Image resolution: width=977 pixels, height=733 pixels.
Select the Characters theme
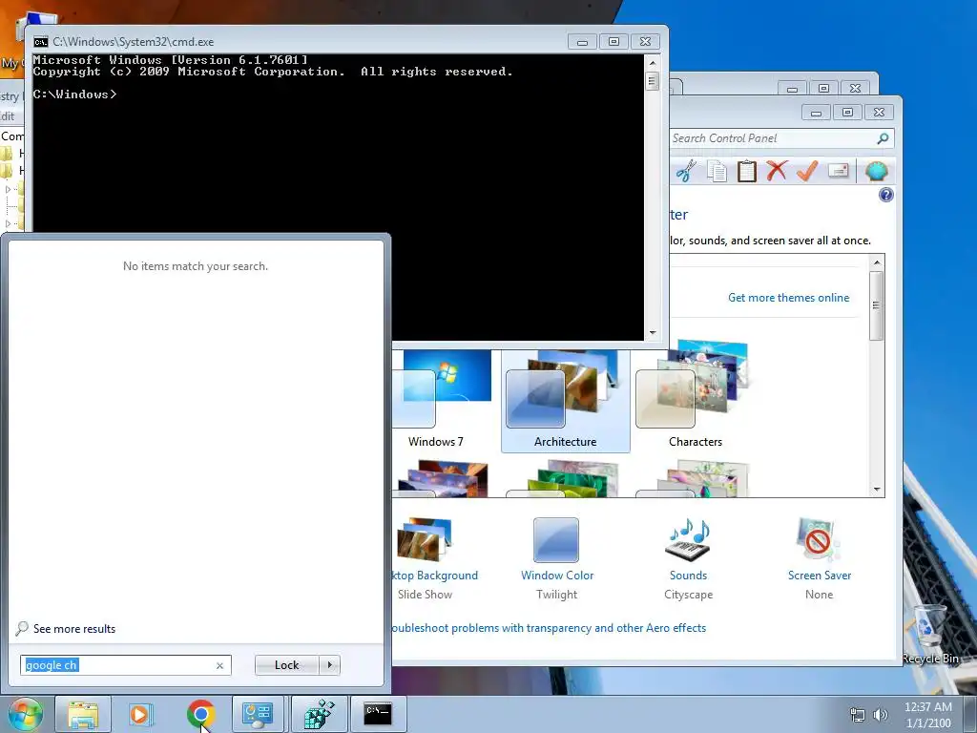[695, 395]
